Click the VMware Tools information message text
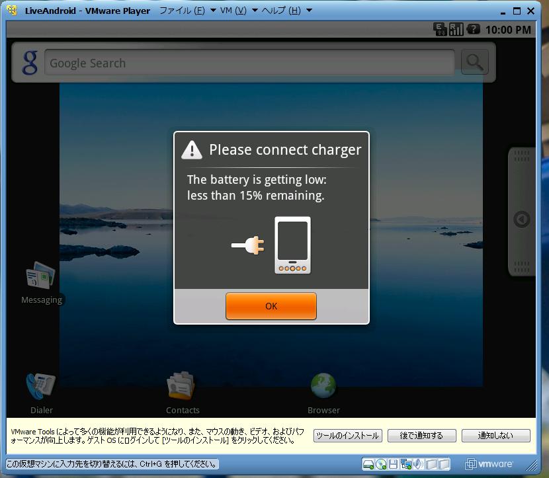Viewport: 549px width, 478px height. click(x=157, y=436)
